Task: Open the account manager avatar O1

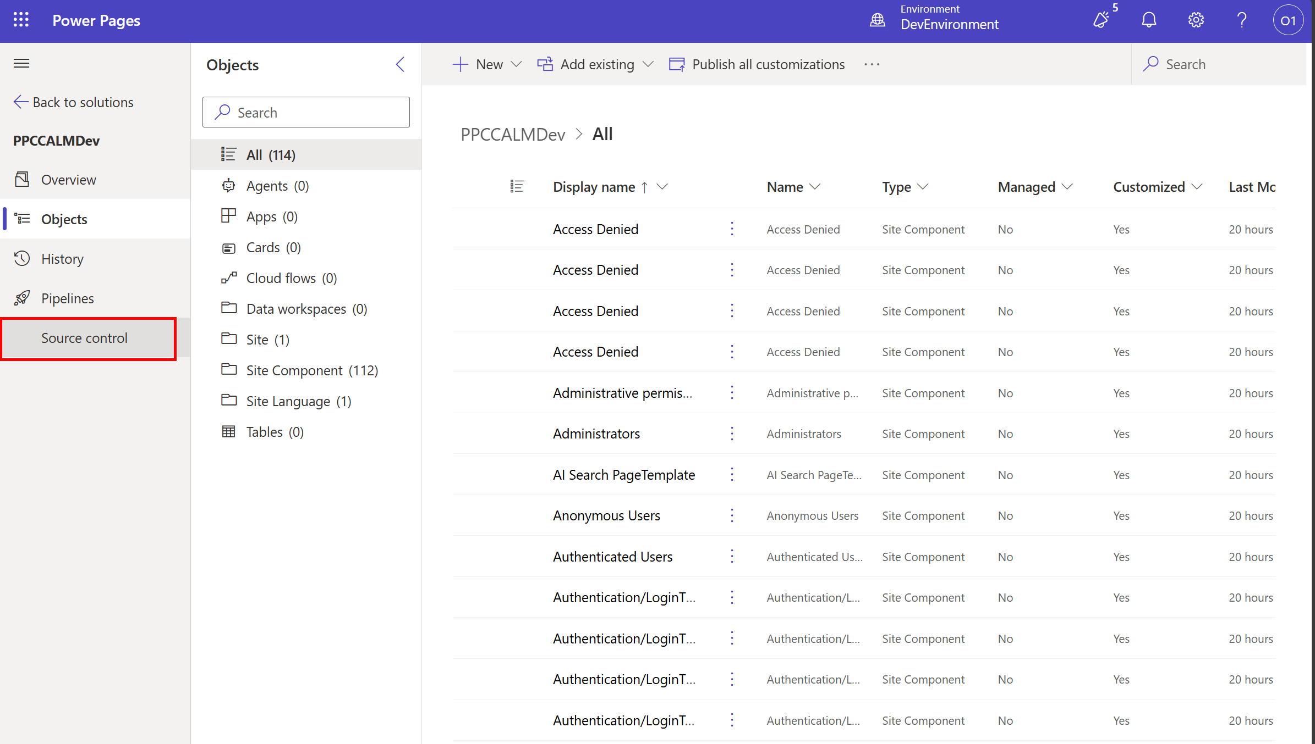Action: pos(1288,20)
